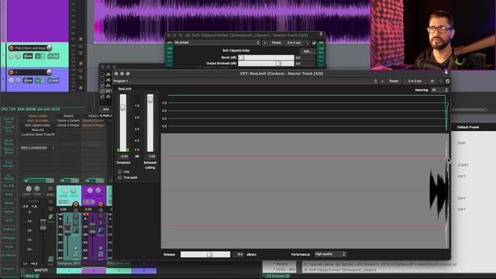Adjust the Boost (dB) slider
The height and width of the screenshot is (279, 496).
point(266,57)
